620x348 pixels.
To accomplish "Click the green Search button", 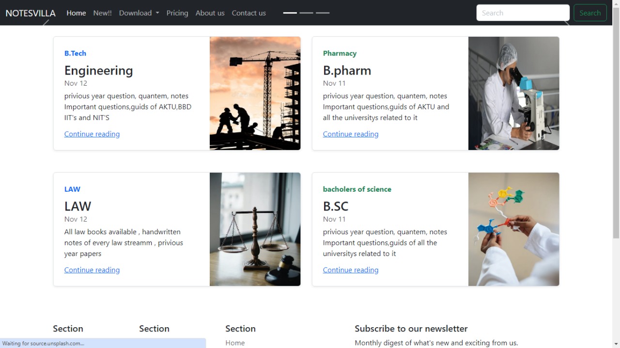I will (590, 13).
